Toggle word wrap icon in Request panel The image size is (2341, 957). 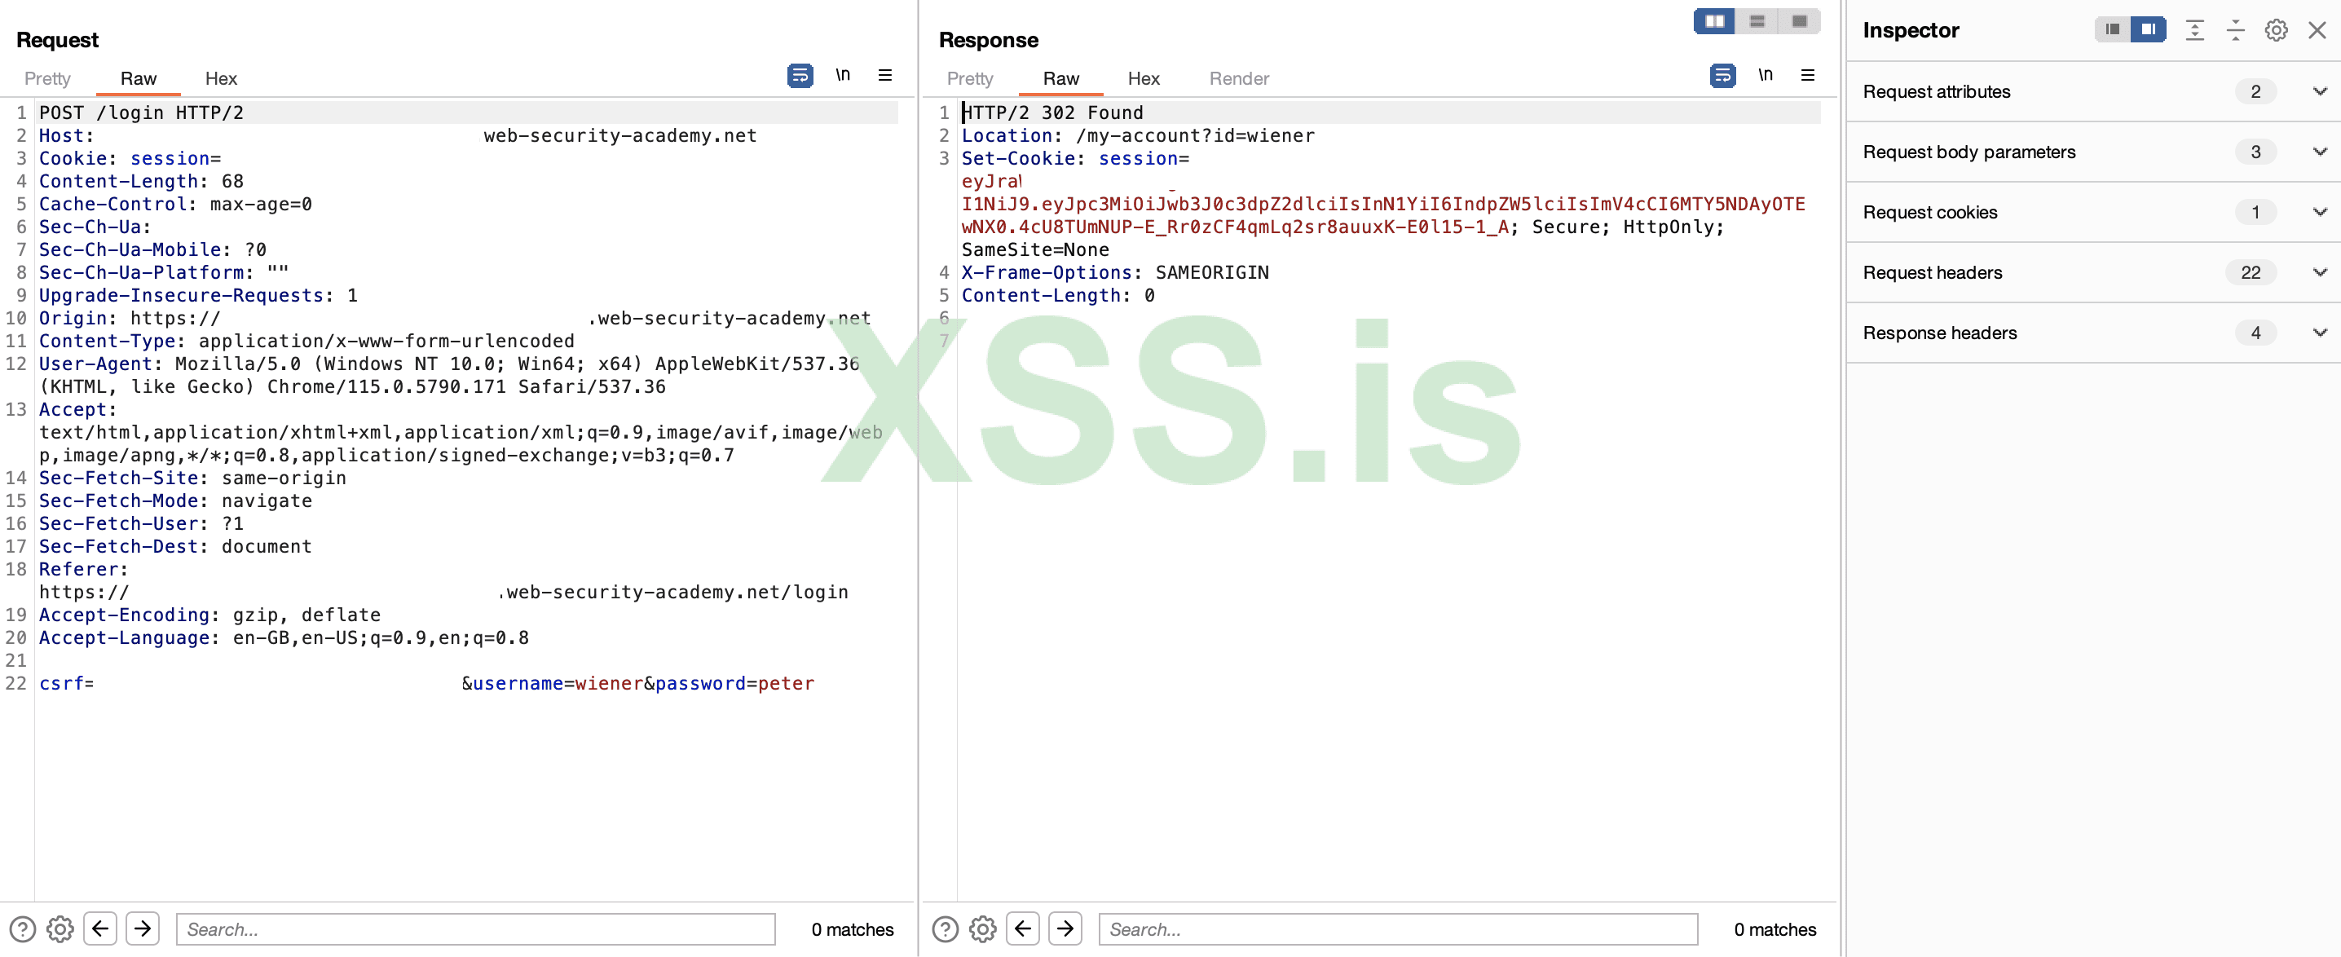tap(800, 76)
